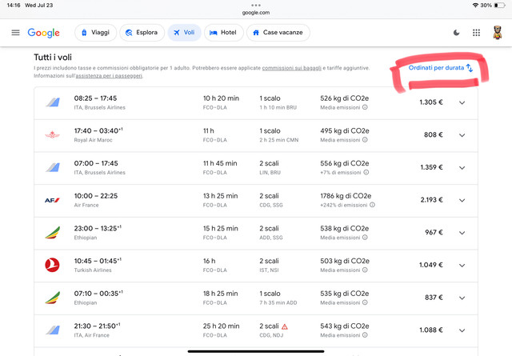Click the google.com address bar
512x356 pixels.
(x=256, y=13)
